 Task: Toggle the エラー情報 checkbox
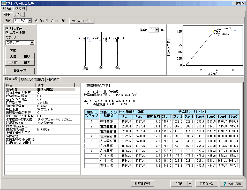(7, 33)
